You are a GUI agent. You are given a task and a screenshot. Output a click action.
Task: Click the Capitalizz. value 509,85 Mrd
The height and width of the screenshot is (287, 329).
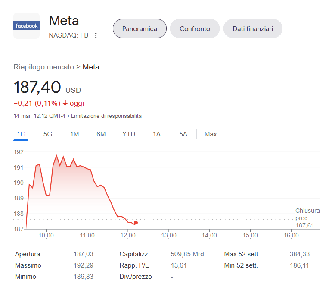tap(187, 254)
